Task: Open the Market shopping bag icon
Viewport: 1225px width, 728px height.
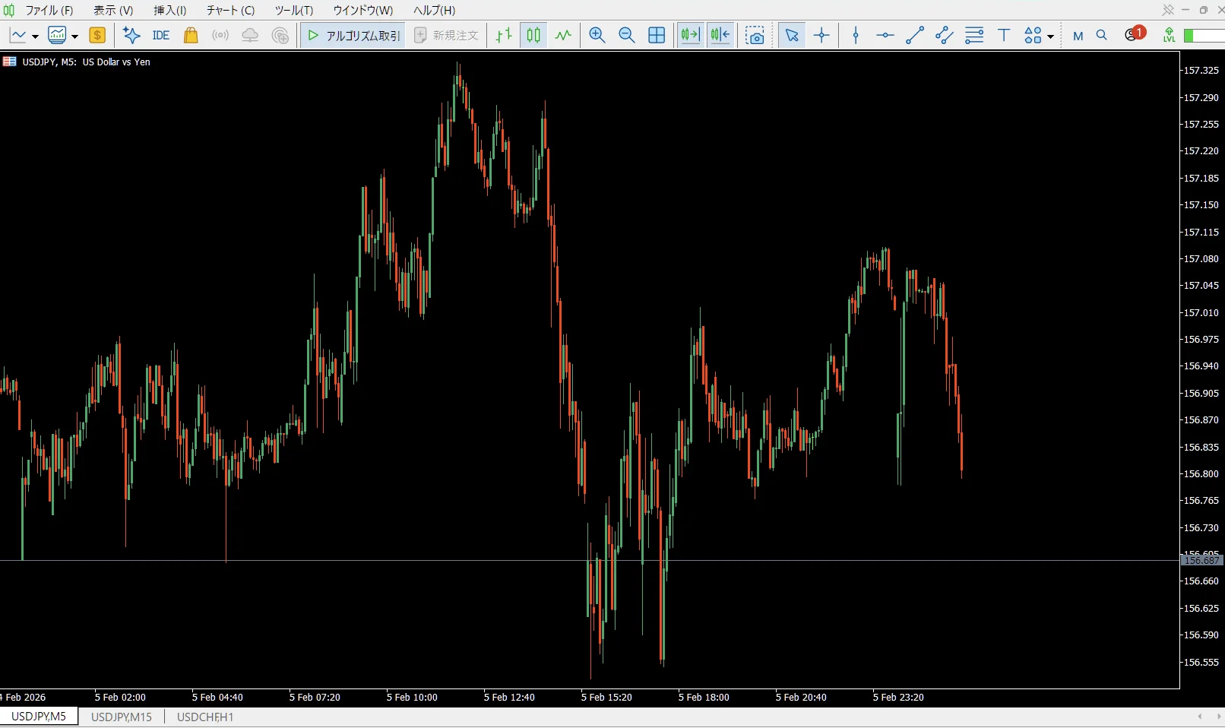Action: pos(191,35)
